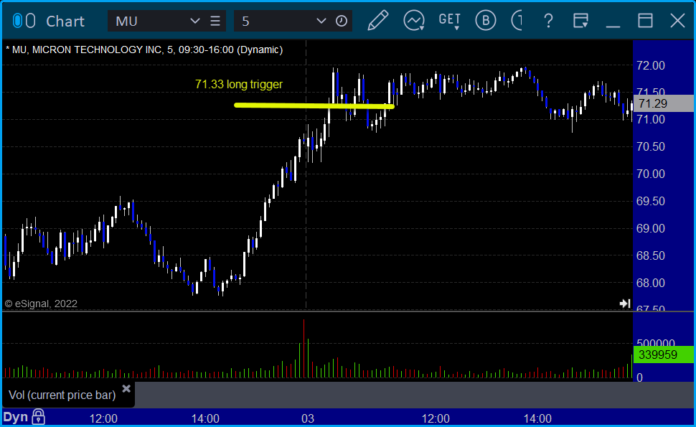Expand the interval 5 dropdown arrow
Screen dimensions: 696x427
point(321,21)
